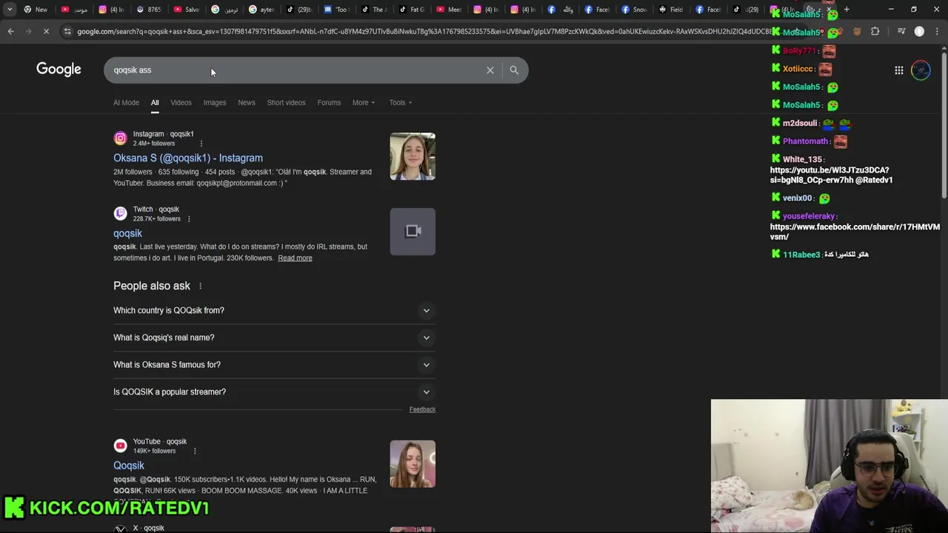This screenshot has height=533, width=948.
Task: Open three-dot menu next to Twitch result
Action: (x=189, y=219)
